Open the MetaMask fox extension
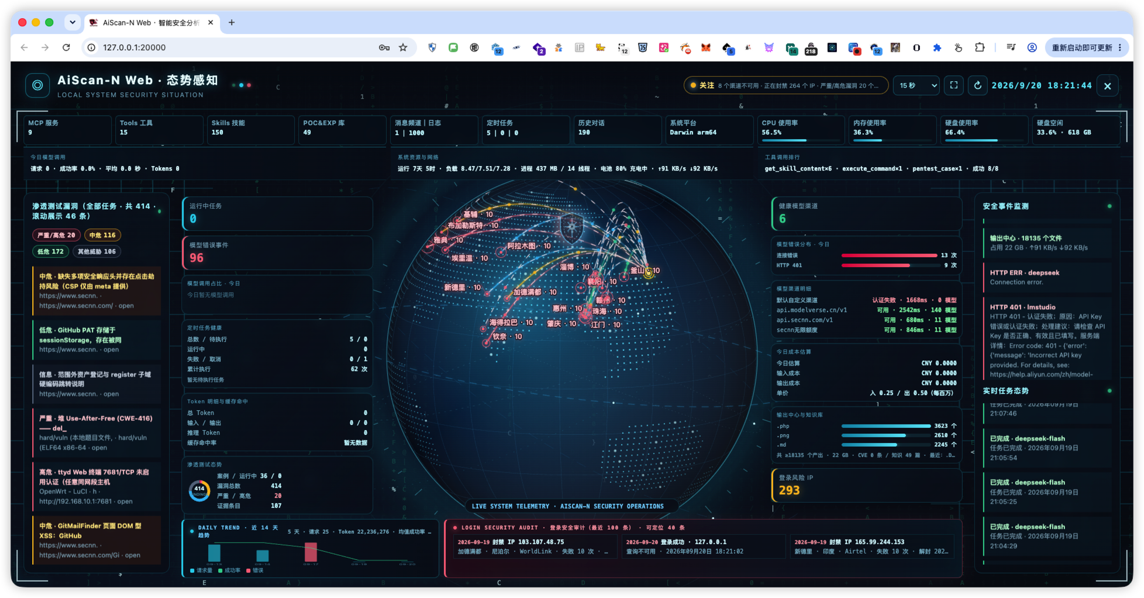 [706, 47]
